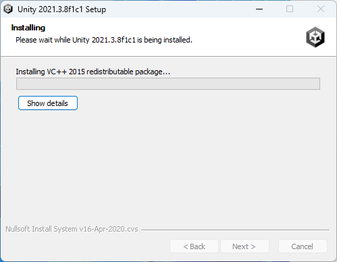Click the installation progress bar

pos(168,84)
